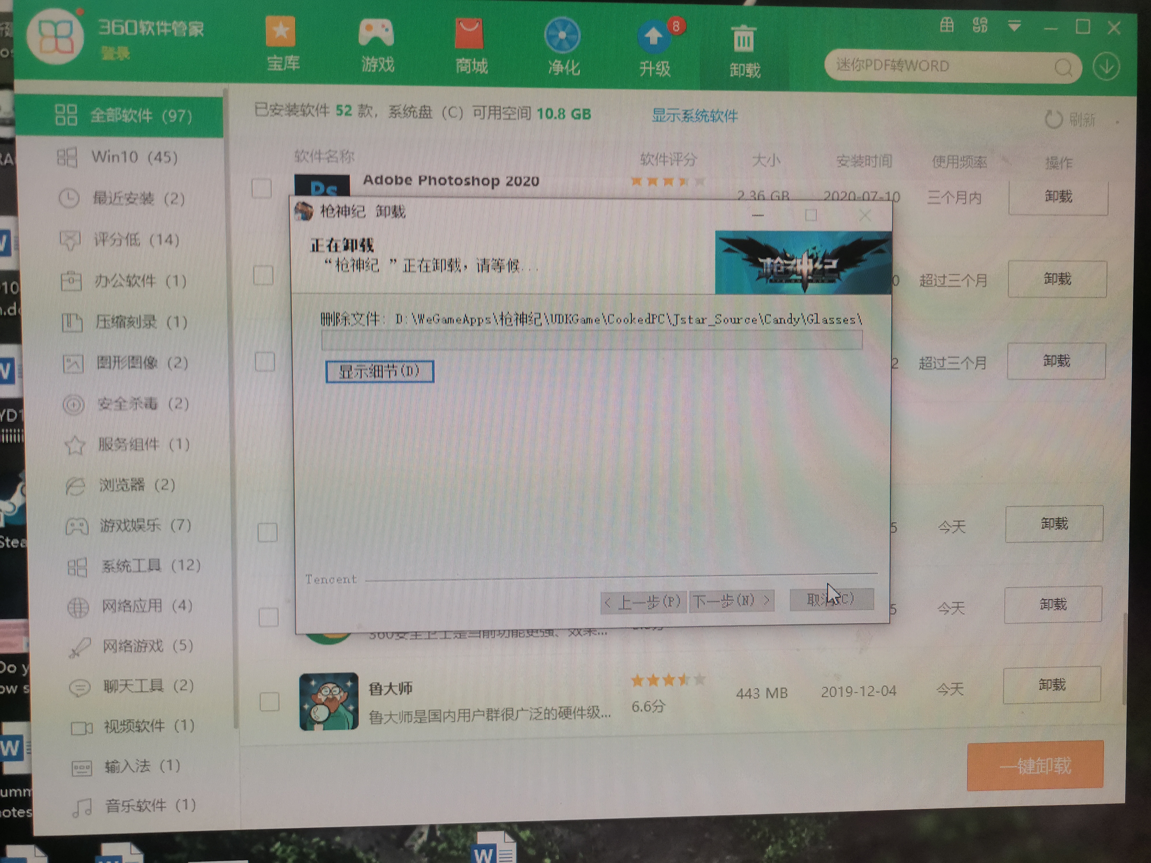Sort by 安装时间 column header

(864, 161)
